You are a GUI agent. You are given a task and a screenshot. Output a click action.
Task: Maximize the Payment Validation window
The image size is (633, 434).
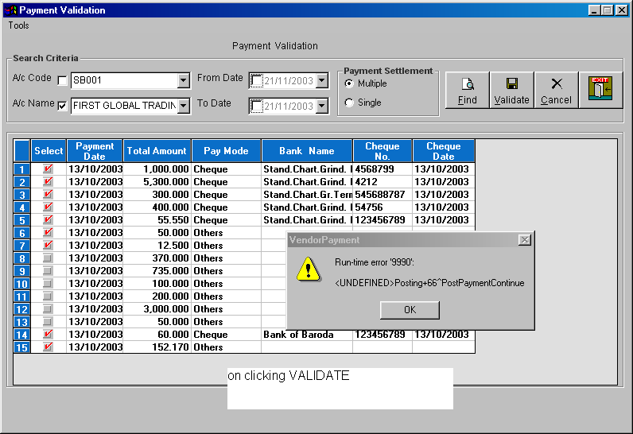[x=608, y=10]
